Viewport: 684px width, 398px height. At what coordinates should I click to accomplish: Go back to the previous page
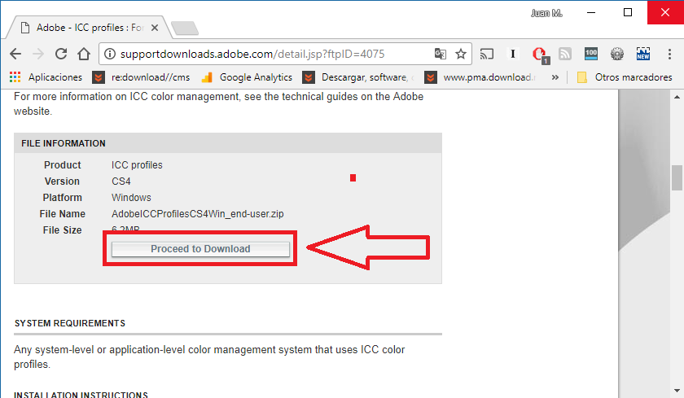pos(15,54)
